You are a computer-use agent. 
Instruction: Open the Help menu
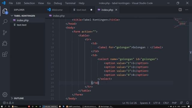[x=81, y=3]
